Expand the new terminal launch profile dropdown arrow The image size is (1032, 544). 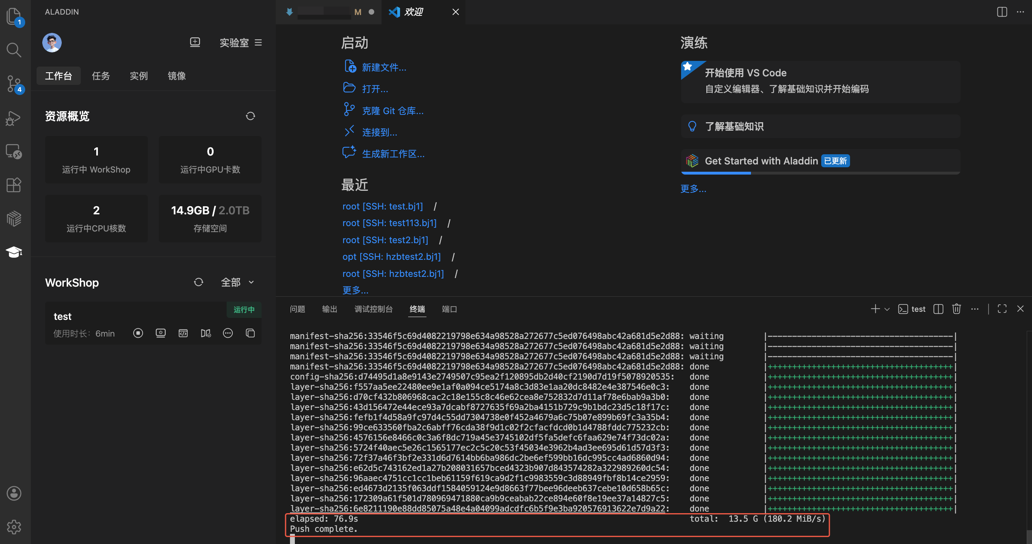click(x=887, y=309)
